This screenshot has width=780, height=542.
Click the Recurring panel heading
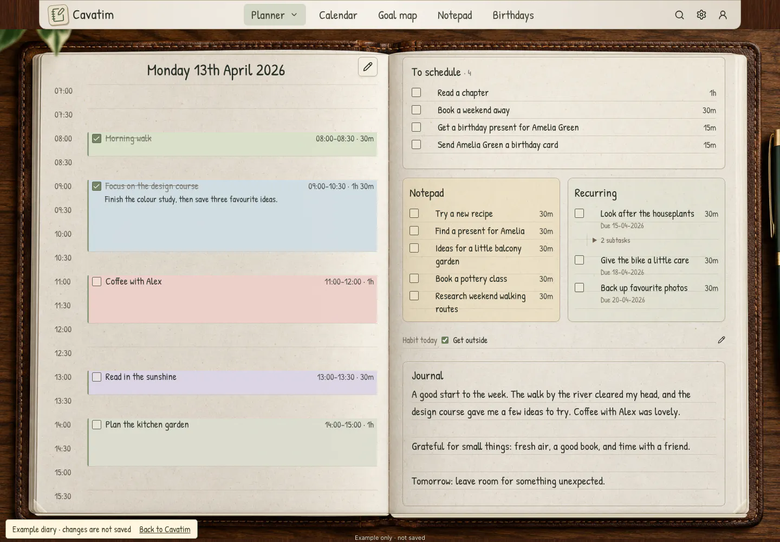pyautogui.click(x=595, y=193)
